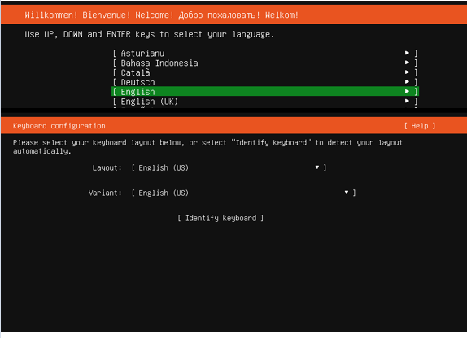The width and height of the screenshot is (467, 338).
Task: Click the Keyboard configuration title bar
Action: pos(233,126)
